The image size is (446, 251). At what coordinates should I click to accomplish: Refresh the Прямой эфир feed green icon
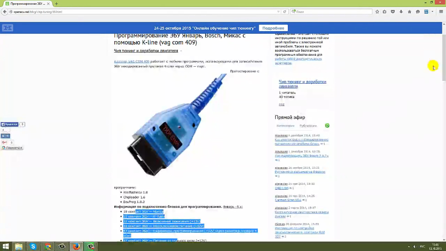[x=327, y=125]
